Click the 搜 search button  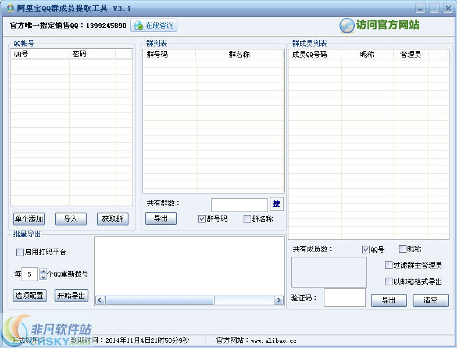point(276,204)
